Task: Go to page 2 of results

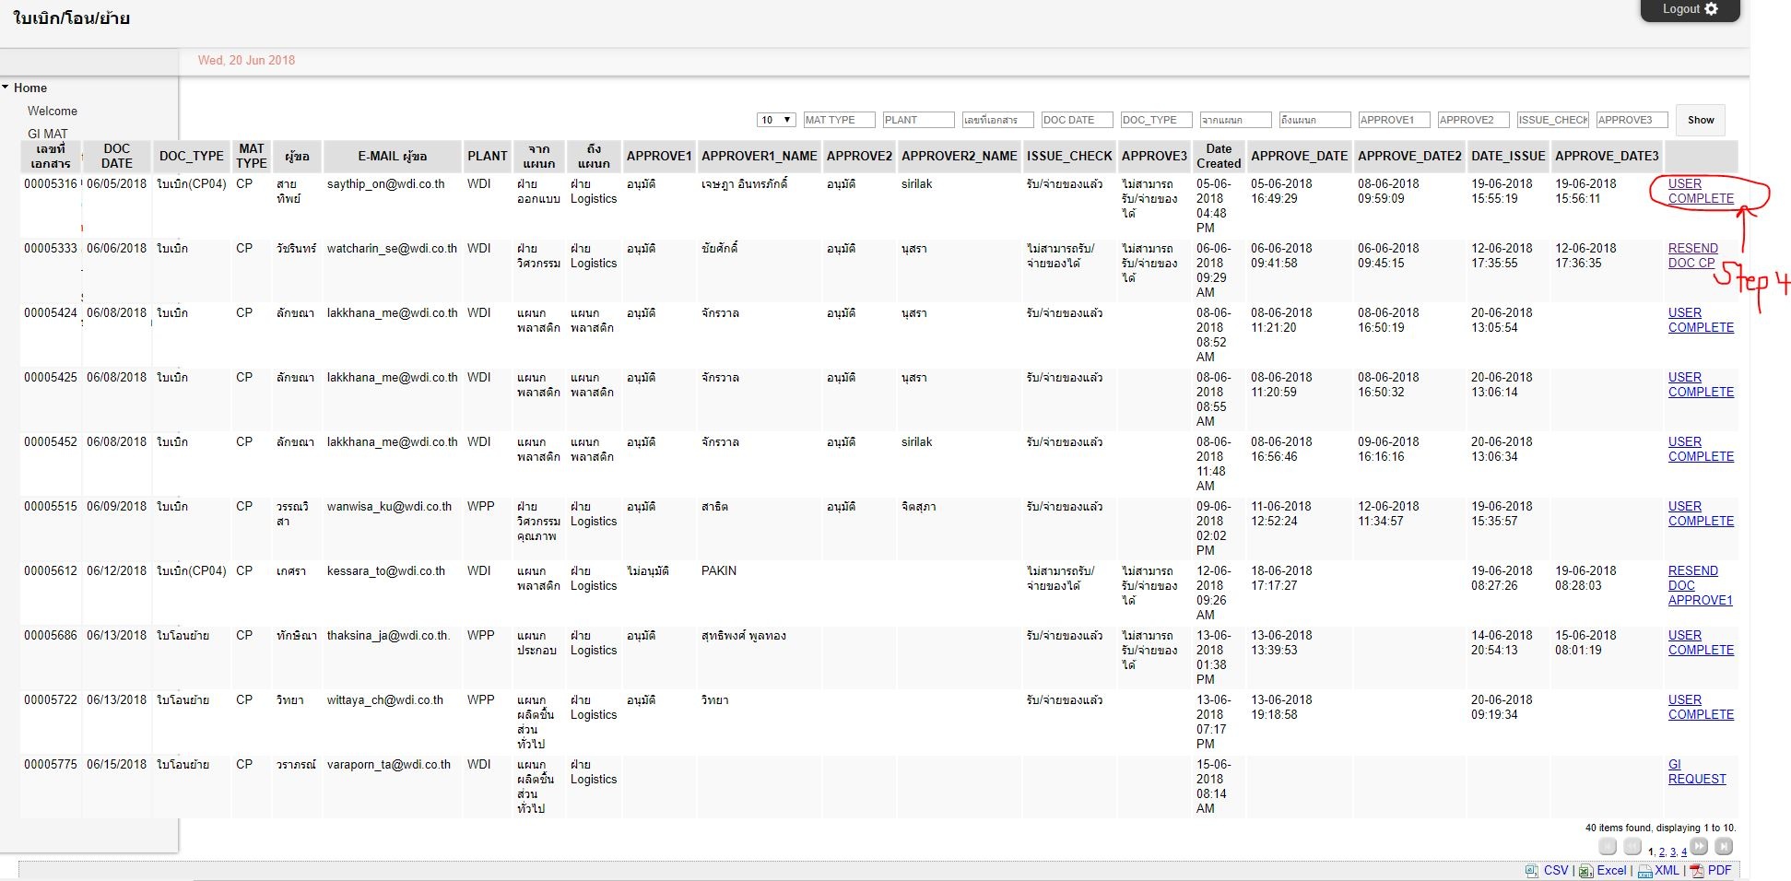Action: click(x=1662, y=852)
